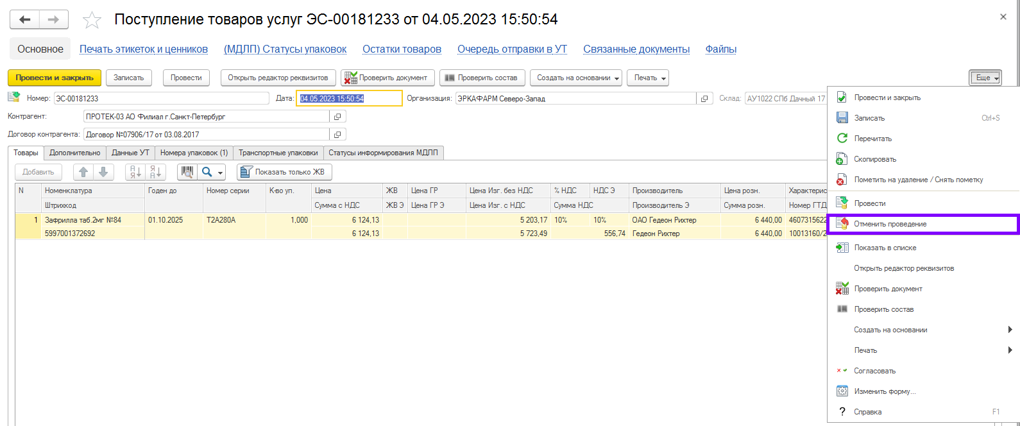This screenshot has height=426, width=1020.
Task: Choose Пометить на удаление menu item
Action: 918,180
